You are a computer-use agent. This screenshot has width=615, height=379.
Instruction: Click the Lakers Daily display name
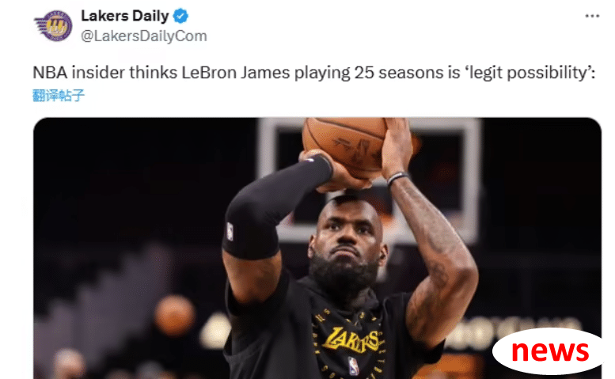[x=125, y=16]
